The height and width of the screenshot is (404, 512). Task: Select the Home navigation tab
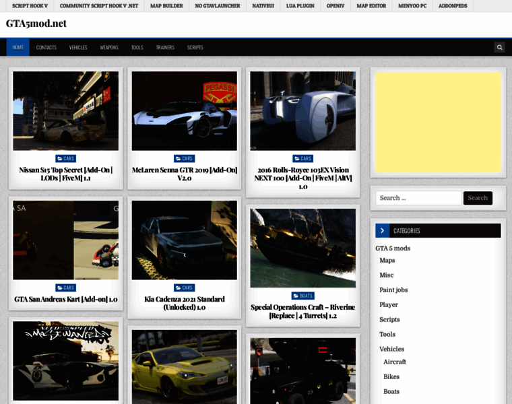pos(18,47)
